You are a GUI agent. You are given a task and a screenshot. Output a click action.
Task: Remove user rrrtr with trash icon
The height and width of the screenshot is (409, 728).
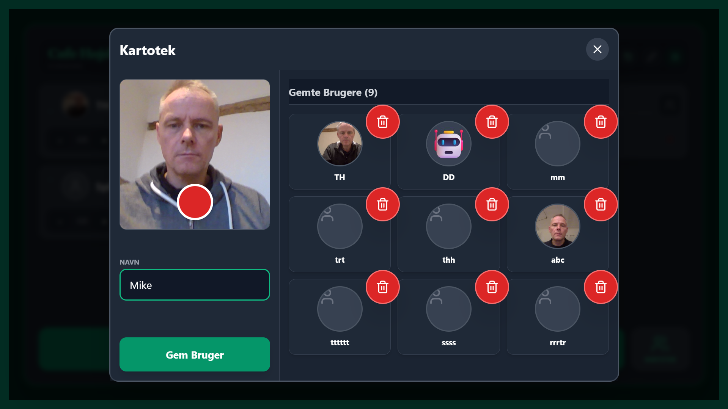click(x=601, y=287)
